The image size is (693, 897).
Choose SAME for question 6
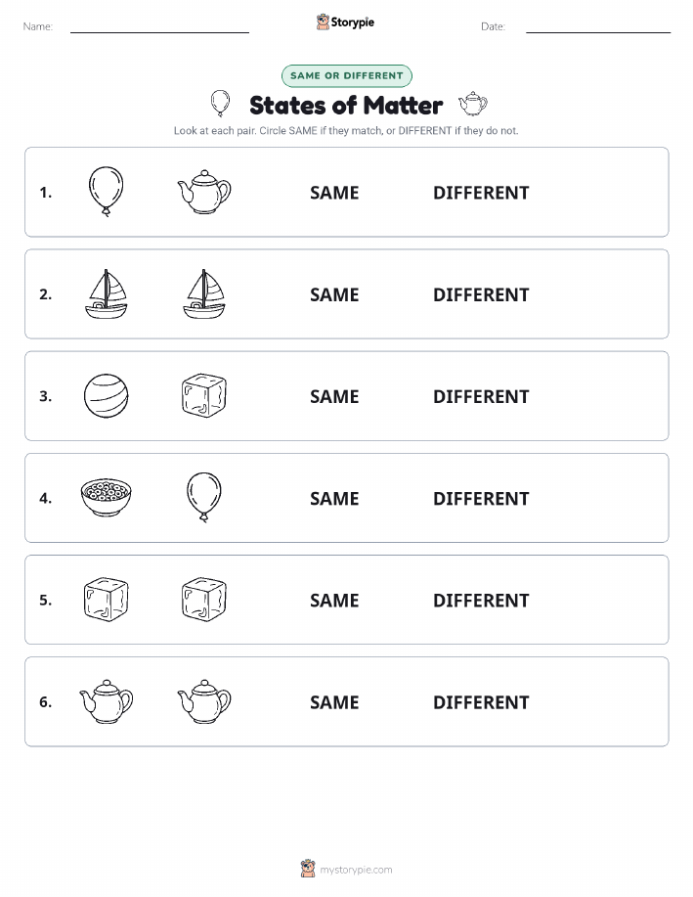[334, 702]
